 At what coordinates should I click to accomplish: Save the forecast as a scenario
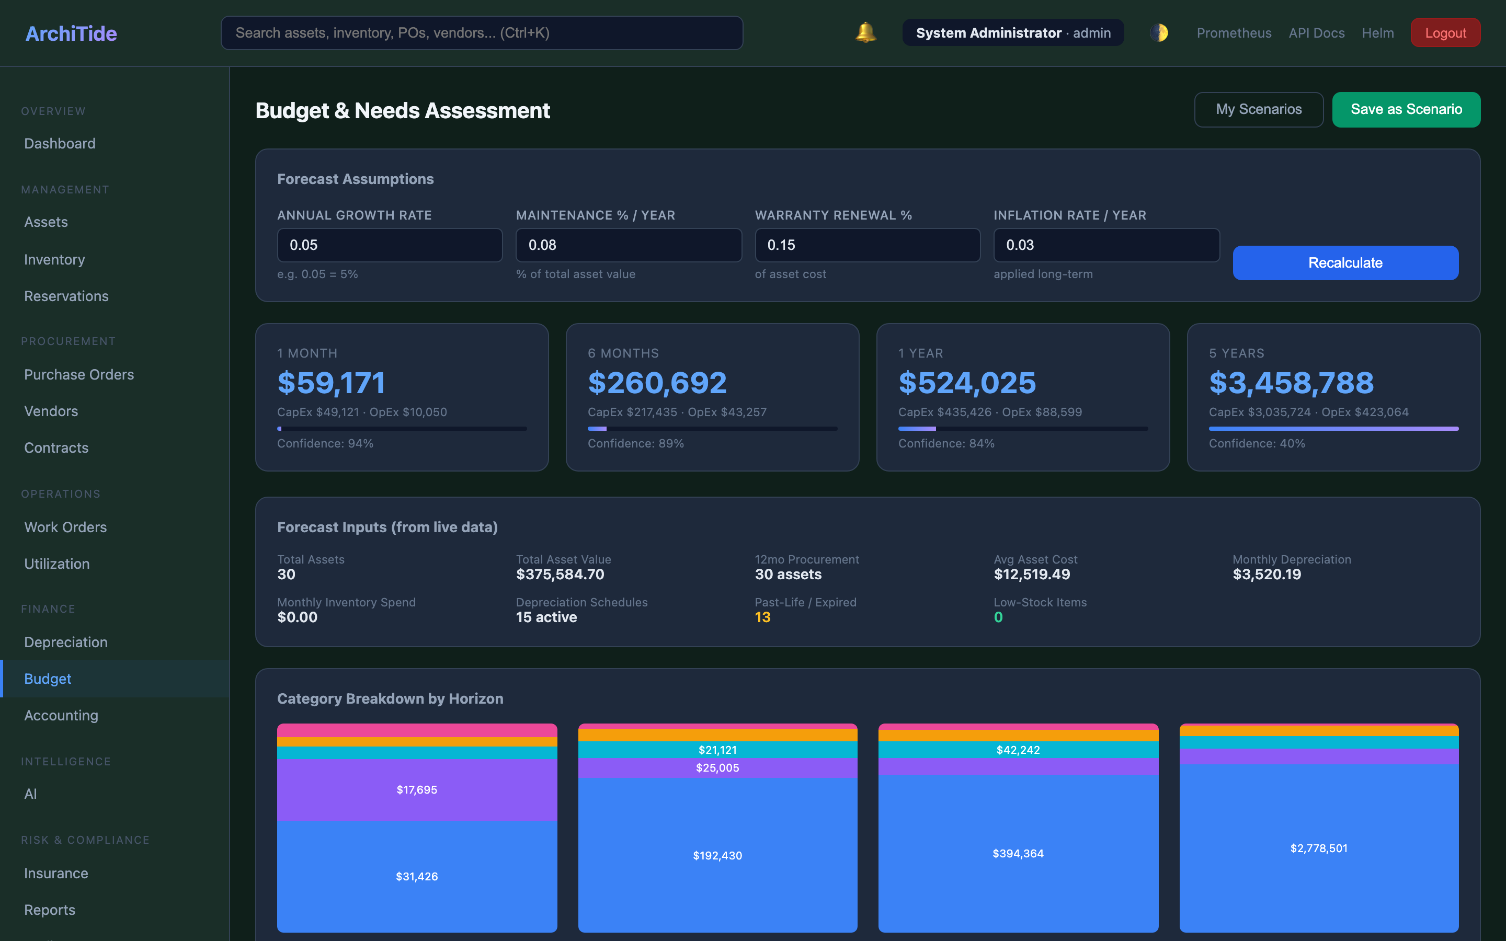tap(1407, 109)
